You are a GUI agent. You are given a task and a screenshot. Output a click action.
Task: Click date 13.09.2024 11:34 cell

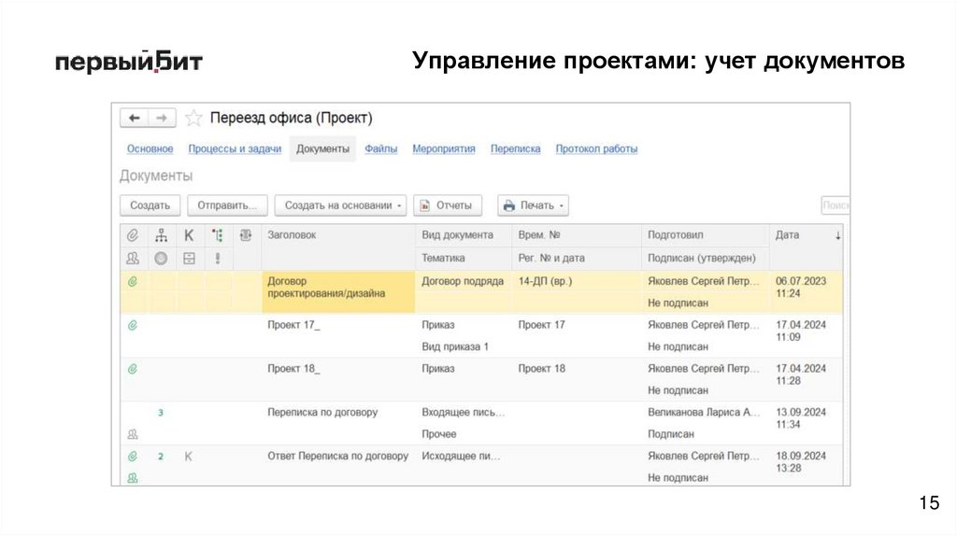pyautogui.click(x=800, y=418)
